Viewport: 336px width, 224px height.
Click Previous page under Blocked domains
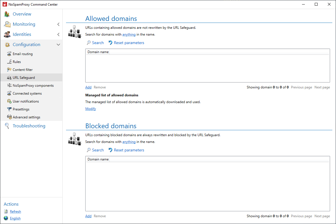click(301, 216)
